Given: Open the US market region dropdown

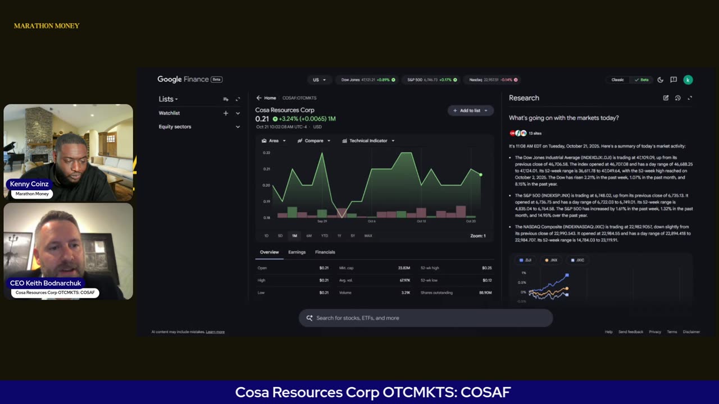Looking at the screenshot, I should (x=320, y=80).
